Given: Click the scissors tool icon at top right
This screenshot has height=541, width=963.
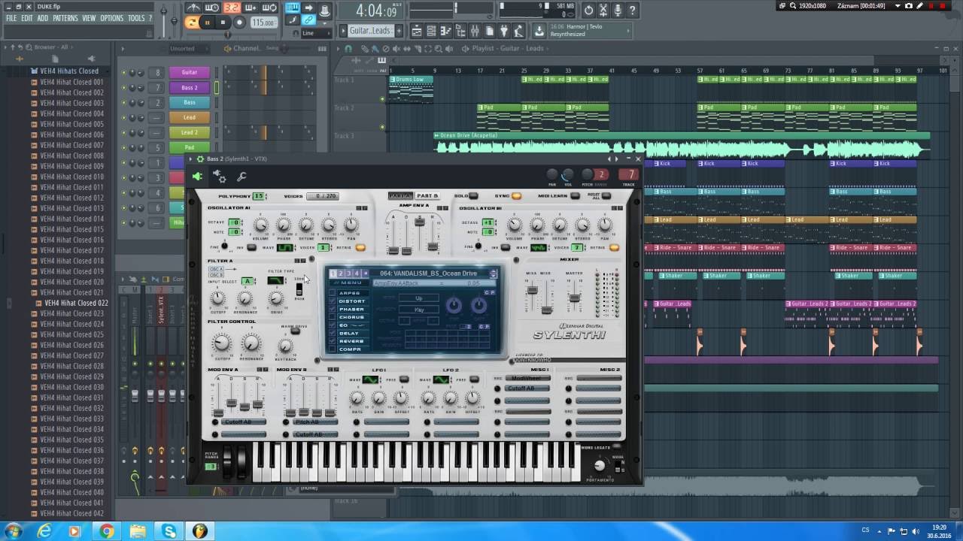Looking at the screenshot, I should (x=603, y=11).
